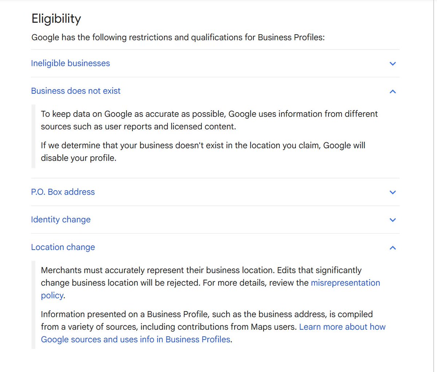The width and height of the screenshot is (437, 372).
Task: Click the Eligibility page heading
Action: (56, 18)
